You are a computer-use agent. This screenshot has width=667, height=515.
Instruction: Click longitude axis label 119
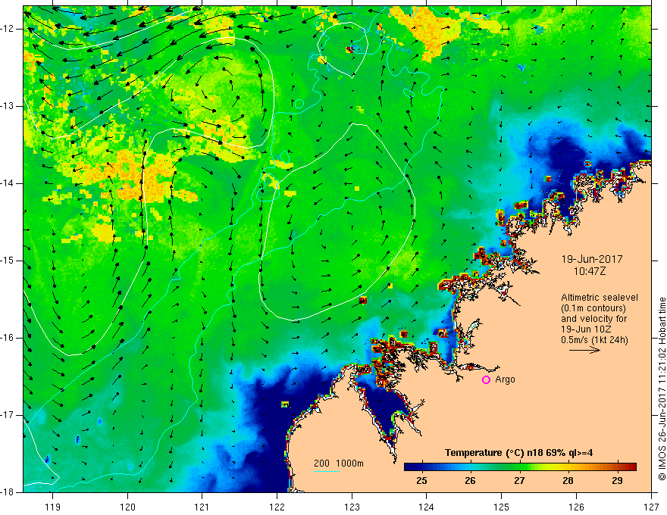click(x=52, y=507)
